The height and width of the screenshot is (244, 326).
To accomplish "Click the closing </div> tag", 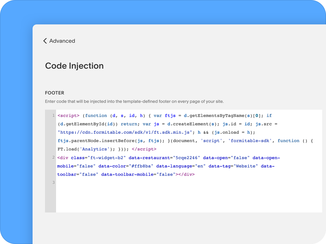I will 186,175.
